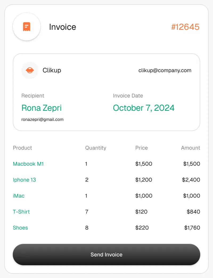
Task: Click the orange invoice receipt icon
Action: pyautogui.click(x=27, y=27)
